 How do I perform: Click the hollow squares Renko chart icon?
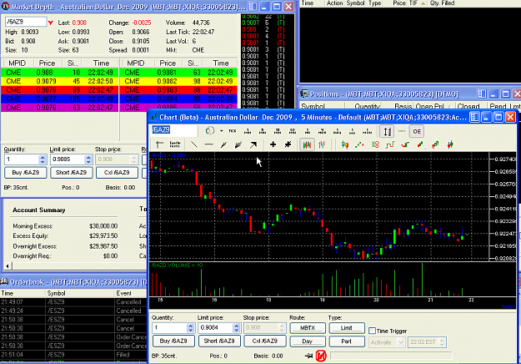point(435,144)
